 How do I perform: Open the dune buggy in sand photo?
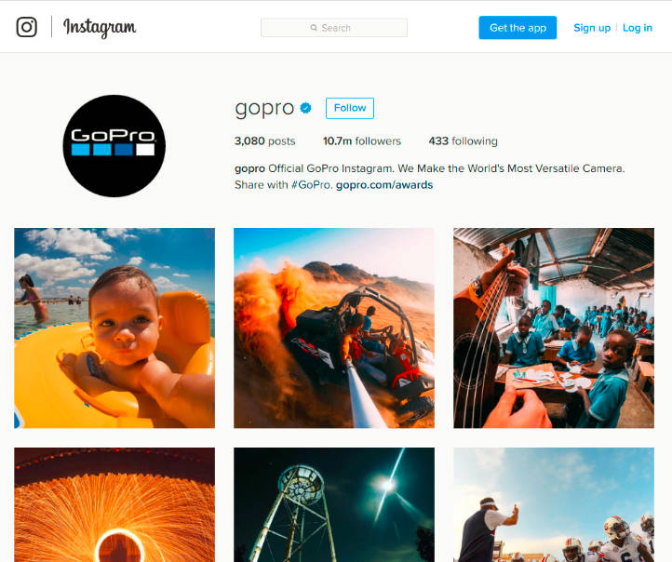pos(334,328)
